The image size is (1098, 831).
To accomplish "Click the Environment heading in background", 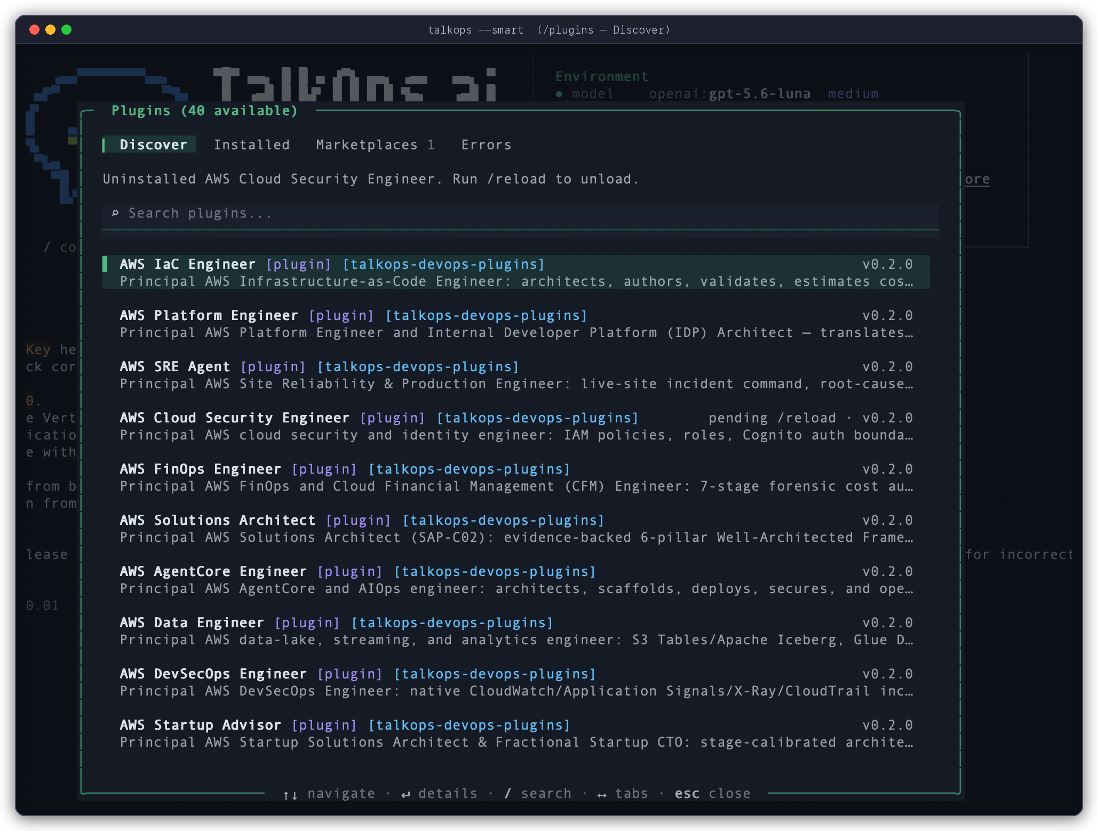I will pyautogui.click(x=601, y=76).
